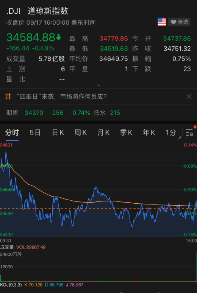Screen dimensions: 197x293
Task: Tap the green down arrow beside 34584.88
Action: 58,37
